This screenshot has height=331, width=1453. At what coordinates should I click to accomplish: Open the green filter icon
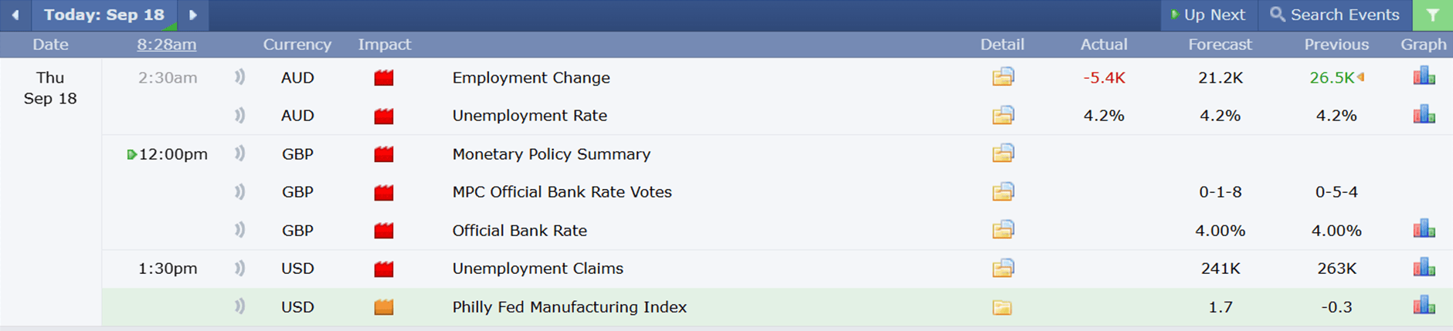(1433, 15)
